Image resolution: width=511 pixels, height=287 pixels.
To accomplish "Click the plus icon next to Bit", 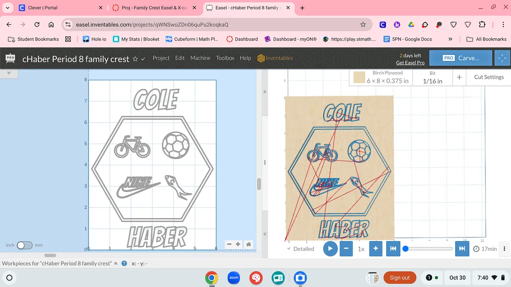I will 459,77.
